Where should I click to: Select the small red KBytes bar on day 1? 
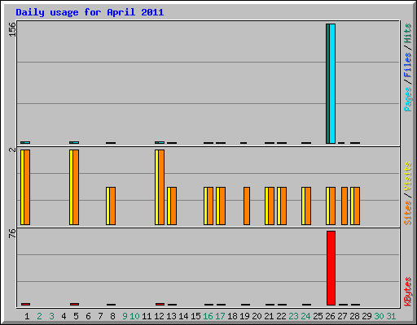pyautogui.click(x=25, y=304)
